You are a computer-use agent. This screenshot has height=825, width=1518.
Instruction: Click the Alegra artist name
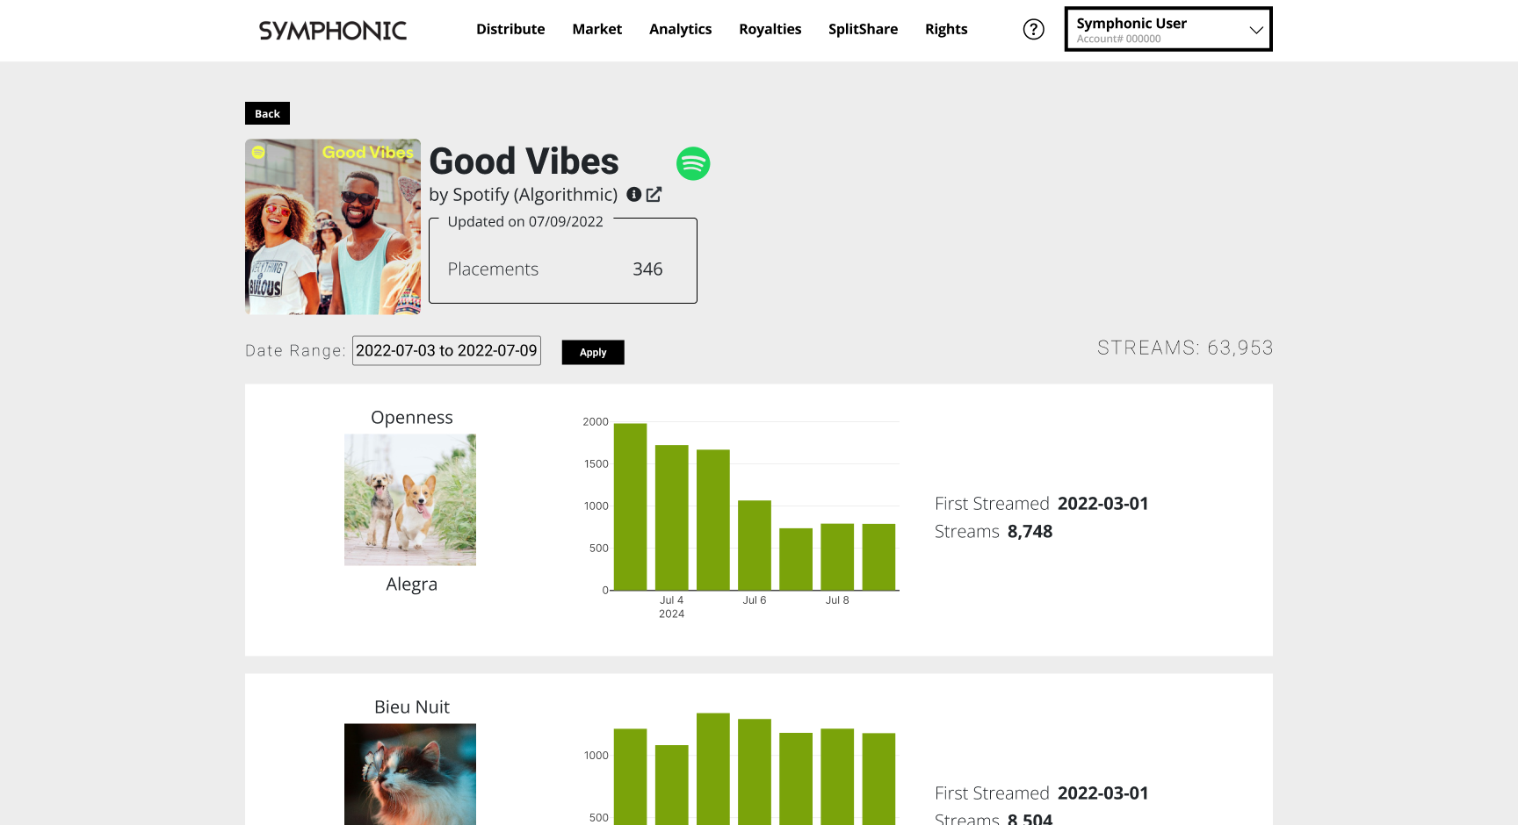[x=412, y=585]
